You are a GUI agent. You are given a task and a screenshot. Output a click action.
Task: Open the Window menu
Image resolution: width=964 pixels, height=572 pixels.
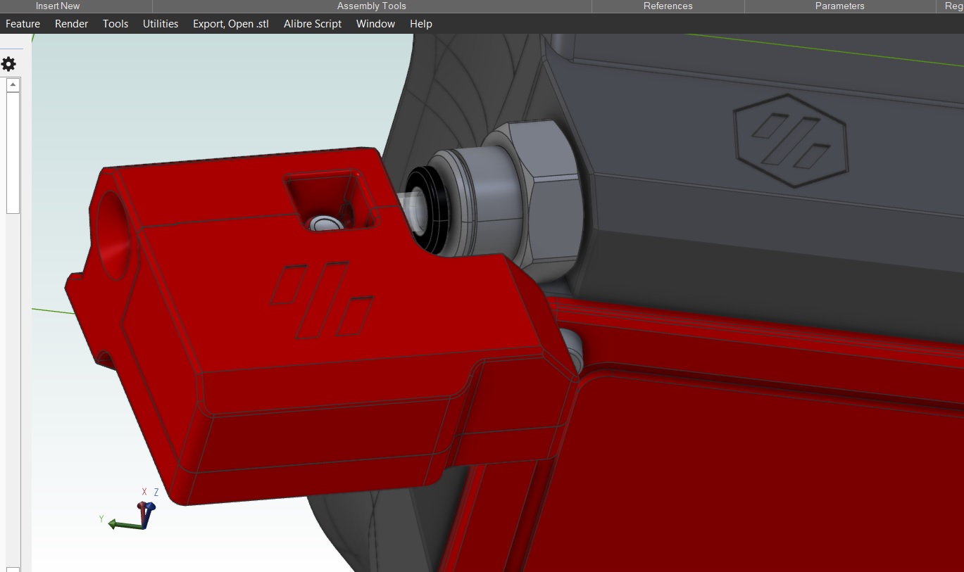375,23
